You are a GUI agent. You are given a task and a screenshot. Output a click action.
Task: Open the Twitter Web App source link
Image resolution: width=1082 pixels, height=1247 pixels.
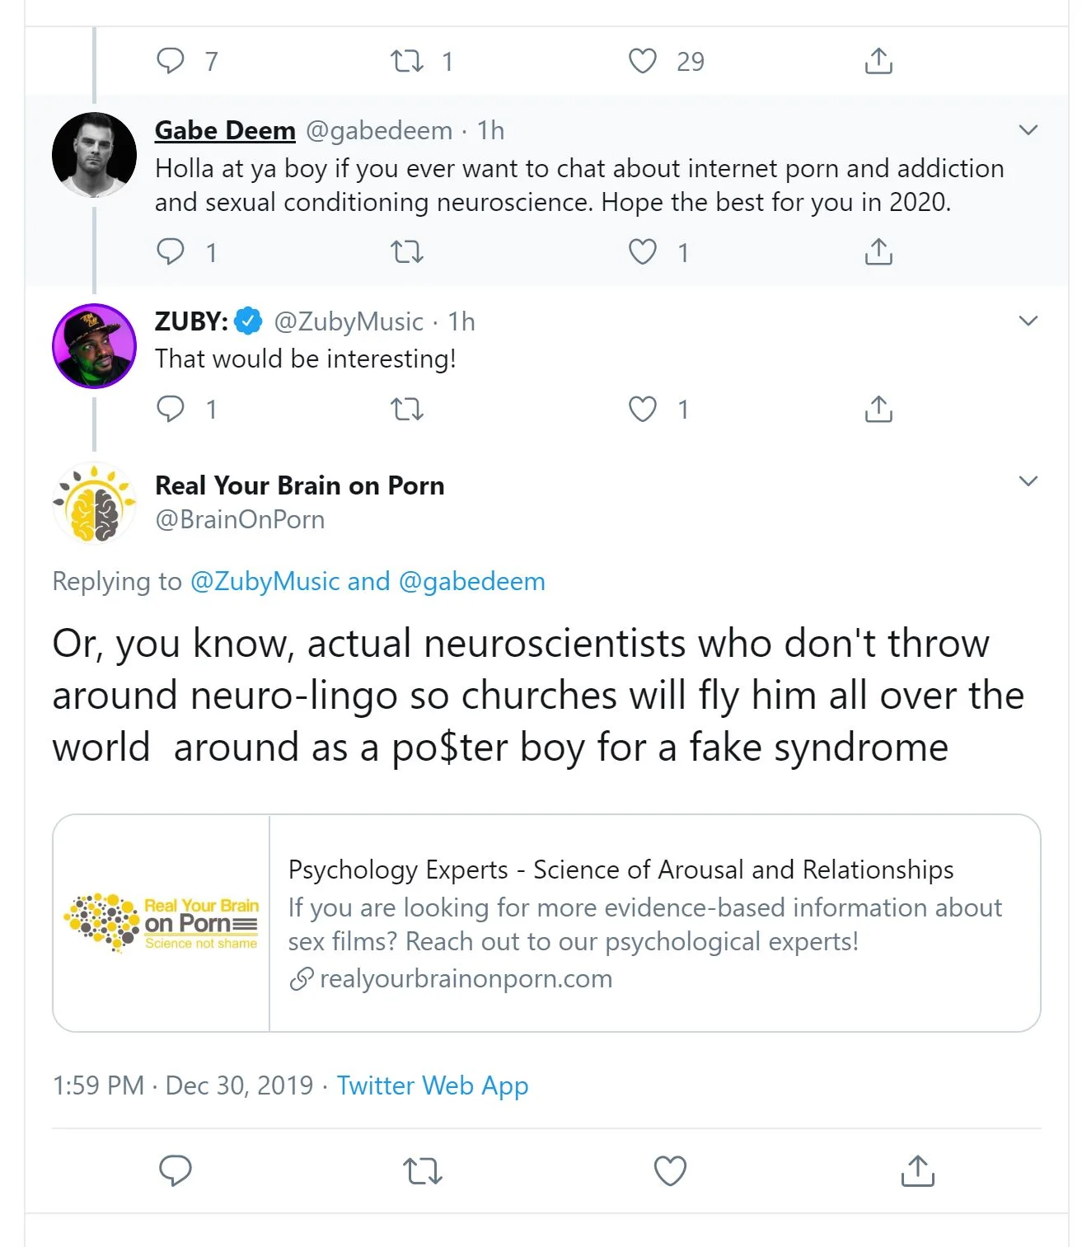click(x=433, y=1085)
